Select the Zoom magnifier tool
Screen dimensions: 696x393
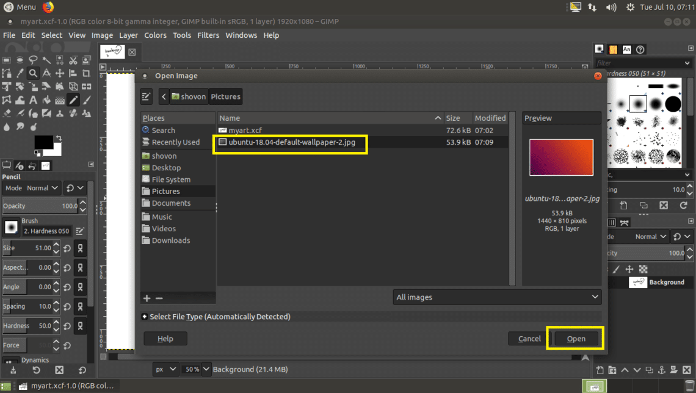[x=33, y=73]
